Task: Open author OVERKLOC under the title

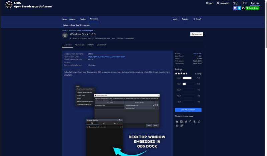Action: point(76,39)
